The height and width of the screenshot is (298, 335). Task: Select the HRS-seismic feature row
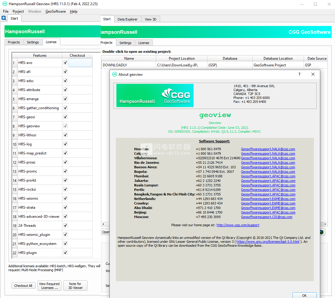pyautogui.click(x=52, y=198)
